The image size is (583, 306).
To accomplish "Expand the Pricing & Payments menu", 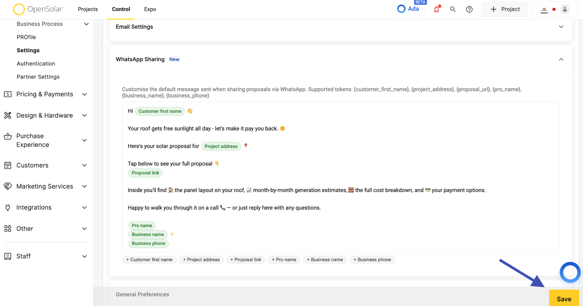I will coord(85,94).
